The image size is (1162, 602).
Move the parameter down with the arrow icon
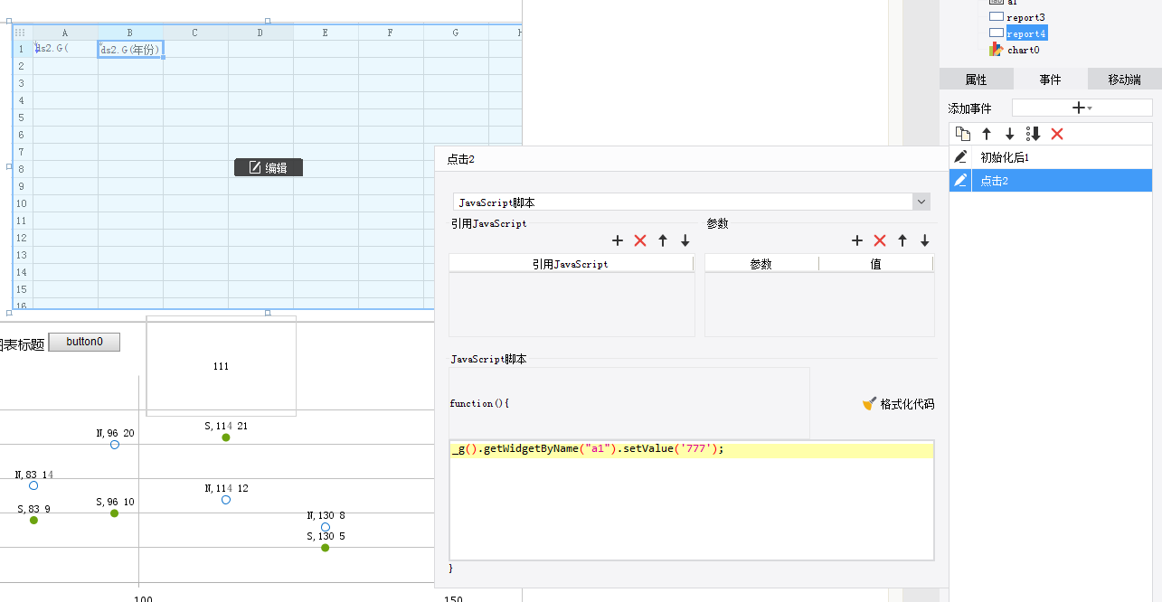click(925, 240)
